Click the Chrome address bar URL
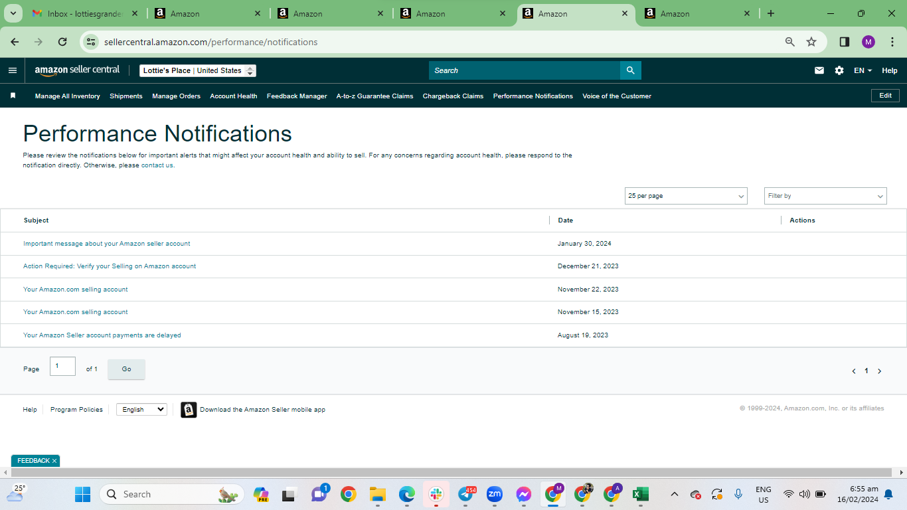 211,42
